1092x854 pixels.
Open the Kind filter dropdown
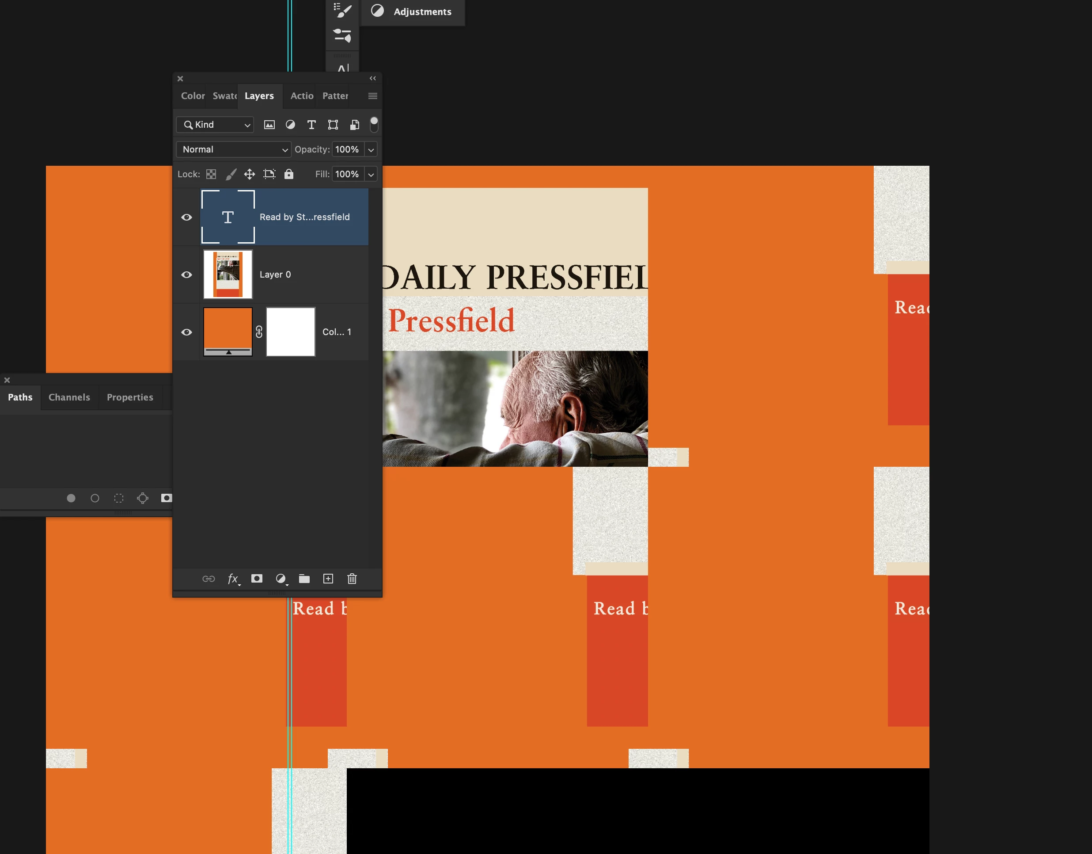click(215, 125)
